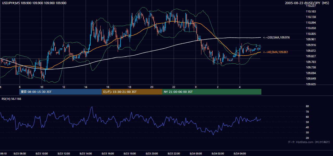333x156 pixels.
Task: Click the 8/23 14:00 time label
Action: coord(86,154)
